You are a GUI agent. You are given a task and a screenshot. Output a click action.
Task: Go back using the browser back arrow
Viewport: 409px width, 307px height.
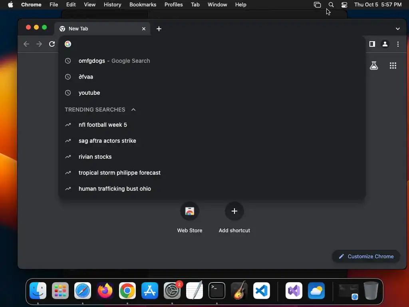pos(26,44)
